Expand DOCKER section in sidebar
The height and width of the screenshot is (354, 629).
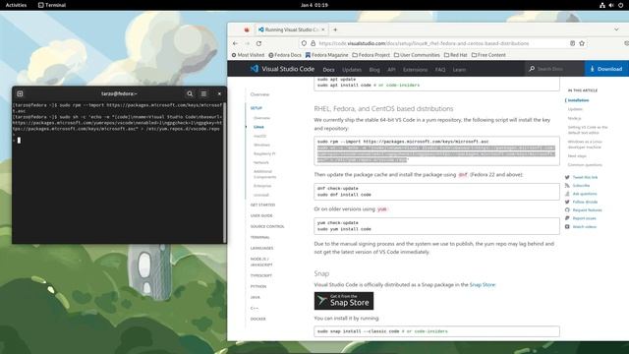(257, 319)
